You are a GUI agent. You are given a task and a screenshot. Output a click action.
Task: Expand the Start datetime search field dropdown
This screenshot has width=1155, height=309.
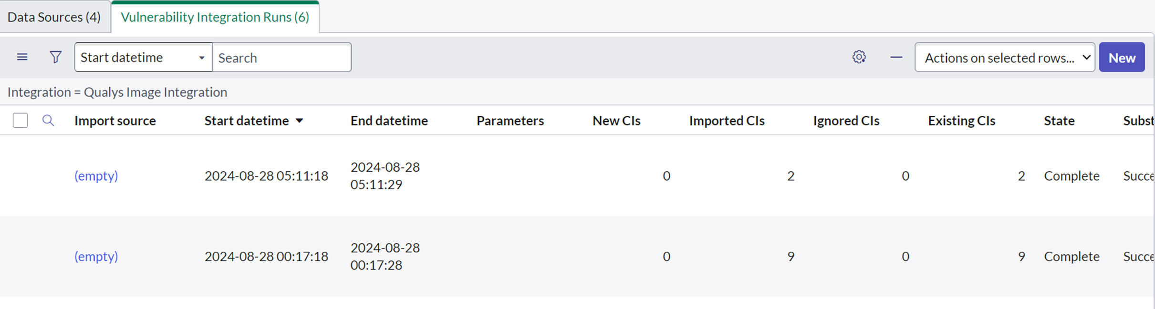click(143, 57)
